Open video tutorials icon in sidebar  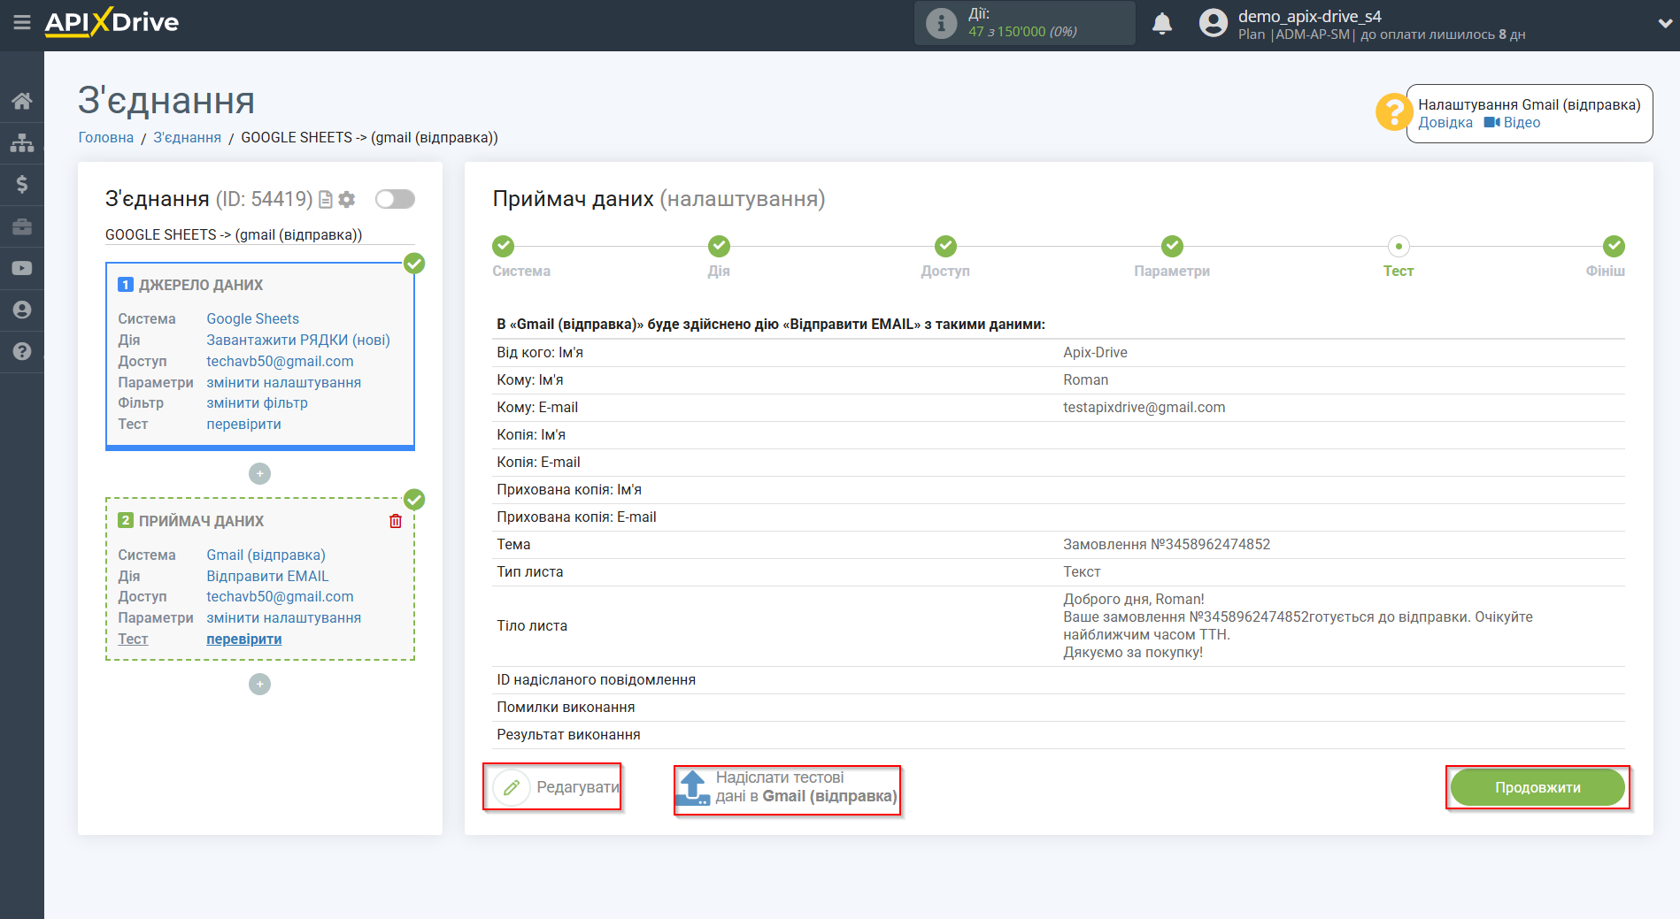(x=22, y=268)
